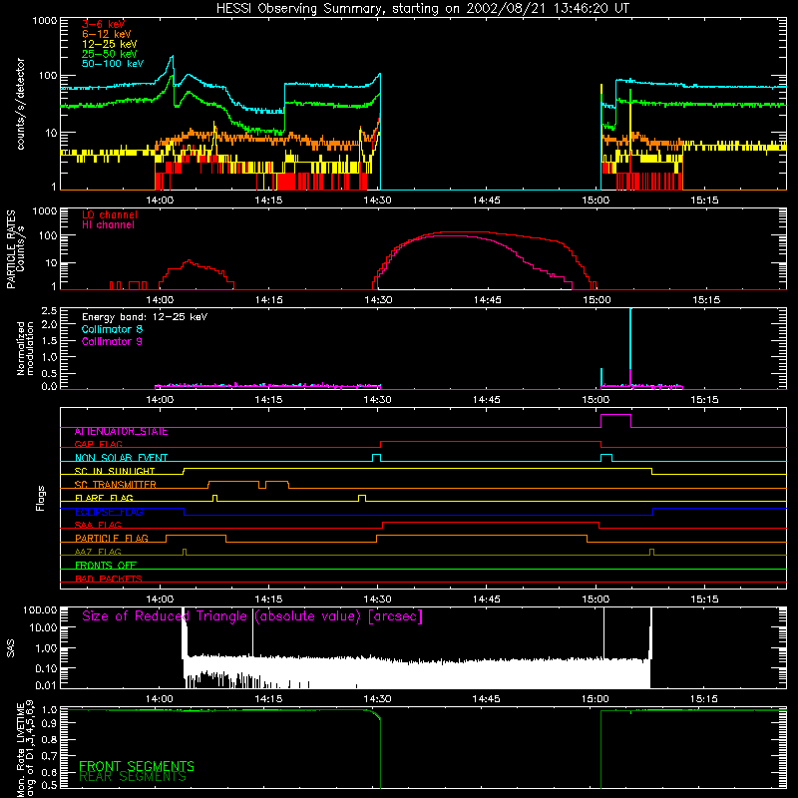The image size is (798, 798).
Task: Click '15:00' tick label under the modulation panel
Action: click(x=596, y=400)
